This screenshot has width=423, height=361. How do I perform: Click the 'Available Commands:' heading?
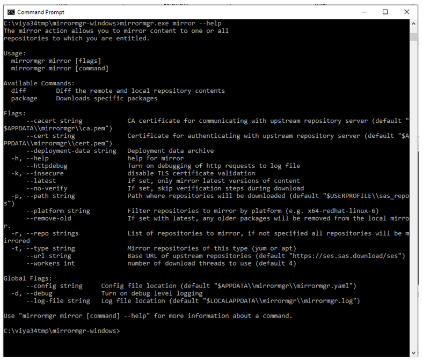[39, 83]
